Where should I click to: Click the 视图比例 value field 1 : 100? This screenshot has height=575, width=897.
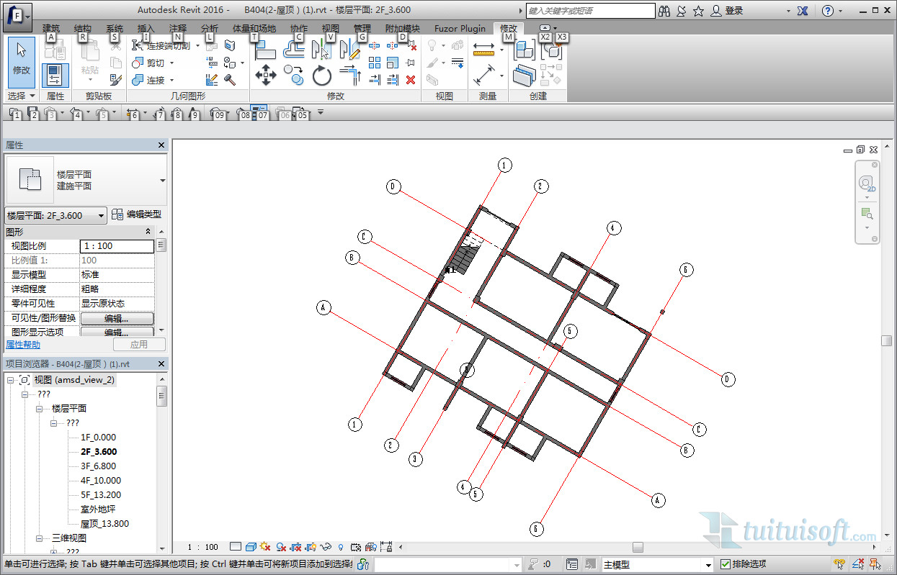coord(117,246)
